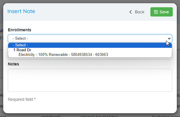Click the floppy disk icon on Save

pos(156,12)
